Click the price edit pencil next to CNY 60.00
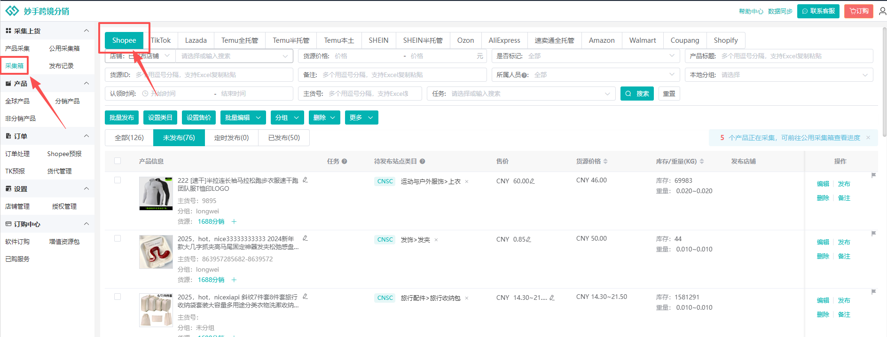Viewport: 887px width, 337px height. pyautogui.click(x=532, y=181)
